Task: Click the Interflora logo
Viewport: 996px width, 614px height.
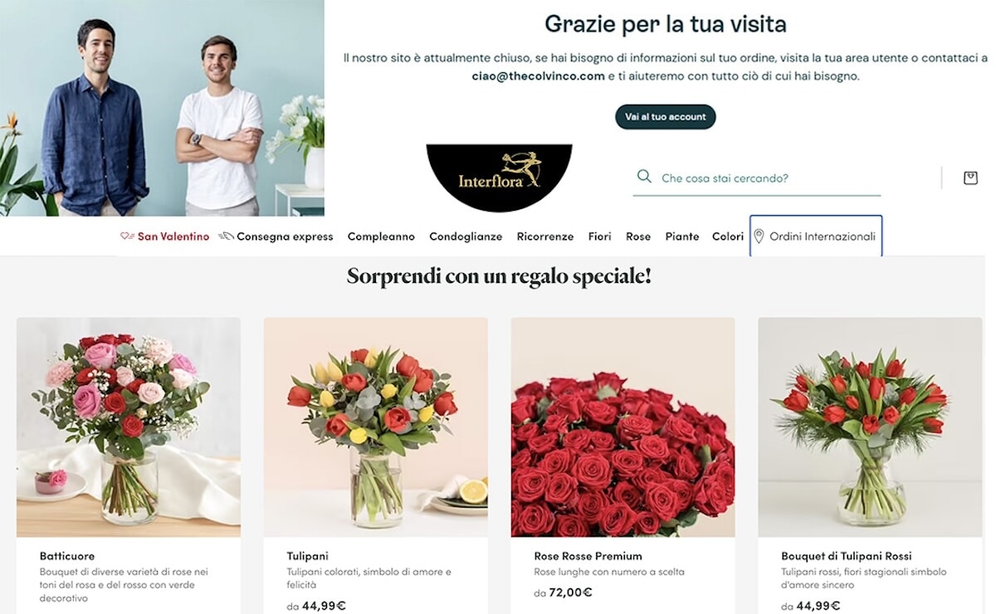Action: [499, 178]
